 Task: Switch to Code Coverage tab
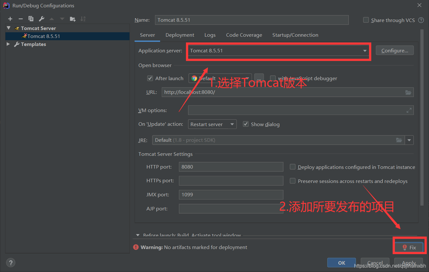[244, 35]
